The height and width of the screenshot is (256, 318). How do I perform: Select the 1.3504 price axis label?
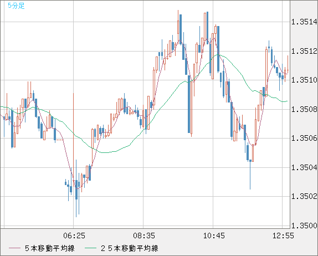coord(304,167)
